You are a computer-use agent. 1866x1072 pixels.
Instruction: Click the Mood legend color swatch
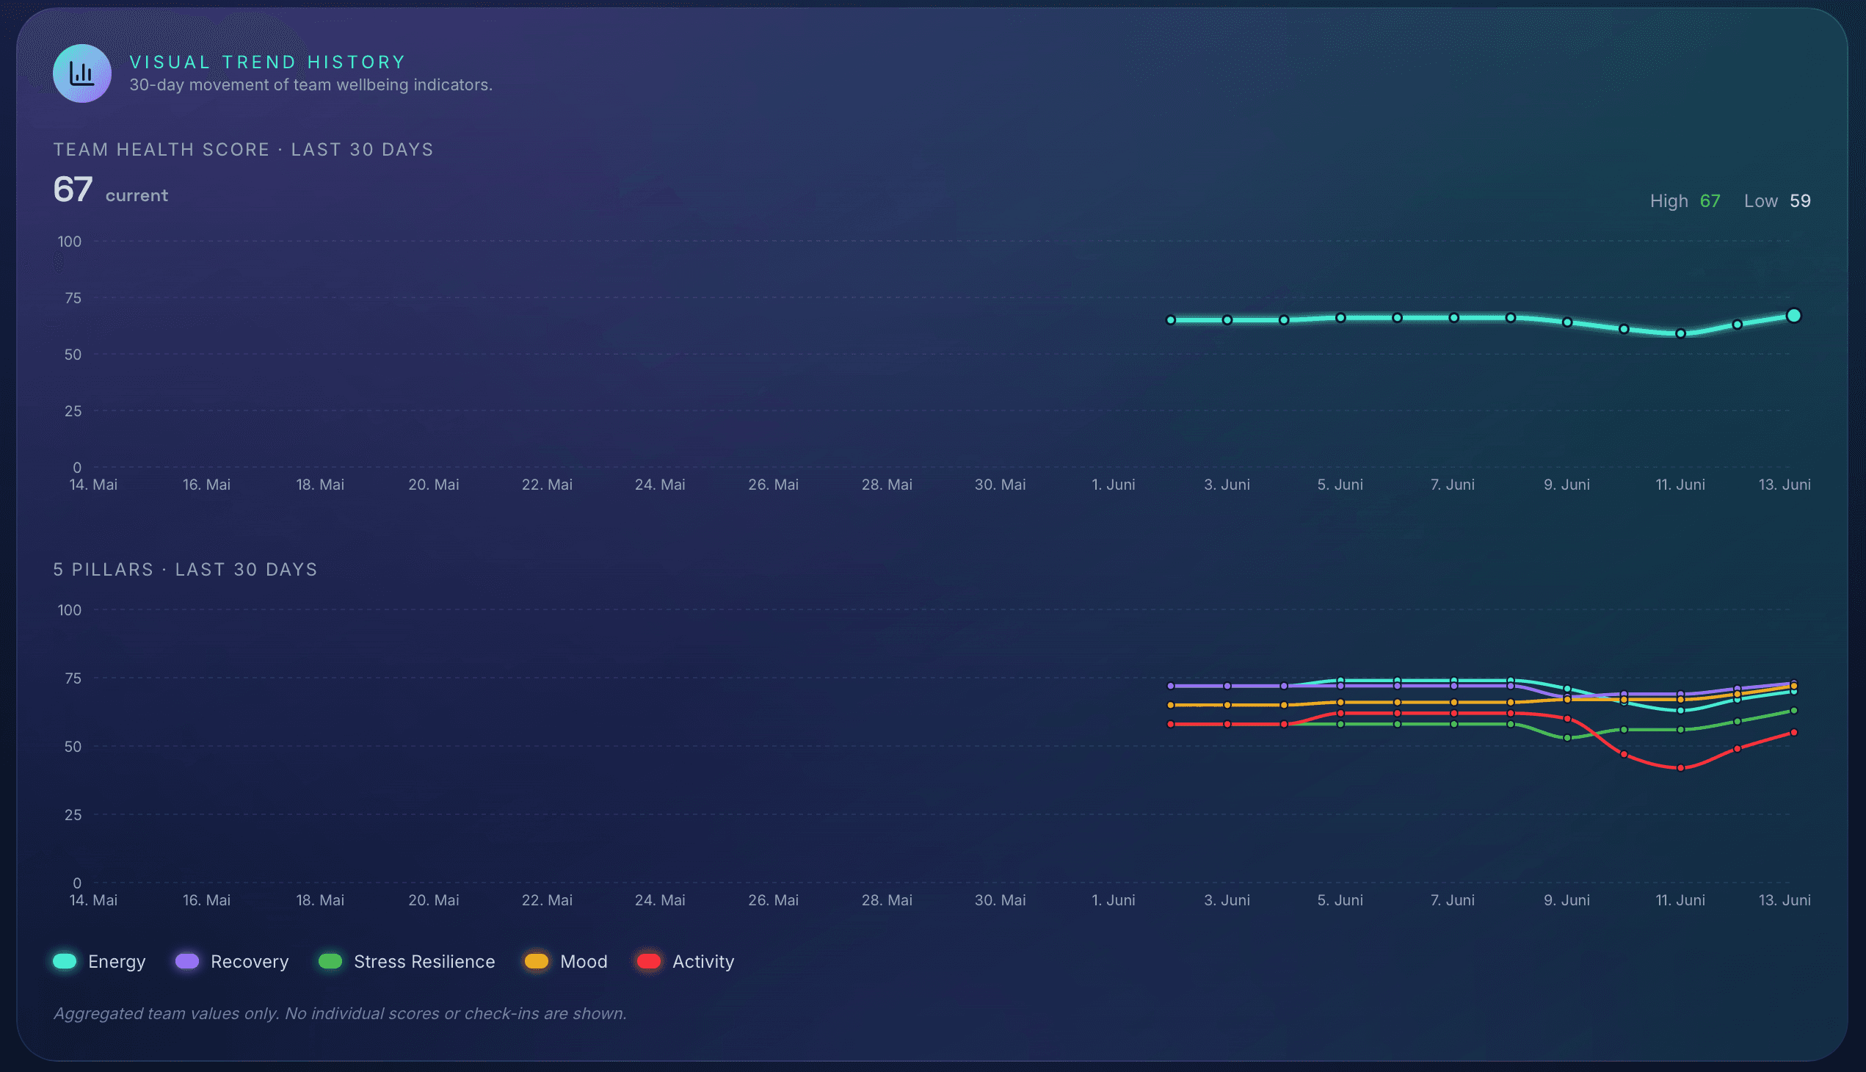[537, 961]
